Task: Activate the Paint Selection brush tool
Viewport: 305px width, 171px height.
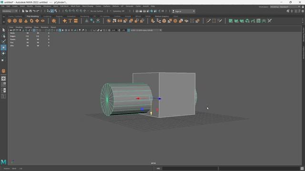Action: 3,41
